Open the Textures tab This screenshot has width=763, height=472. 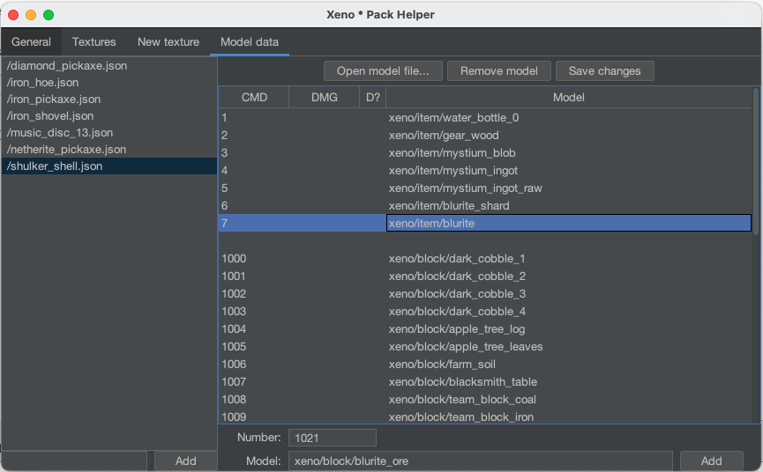pos(94,41)
